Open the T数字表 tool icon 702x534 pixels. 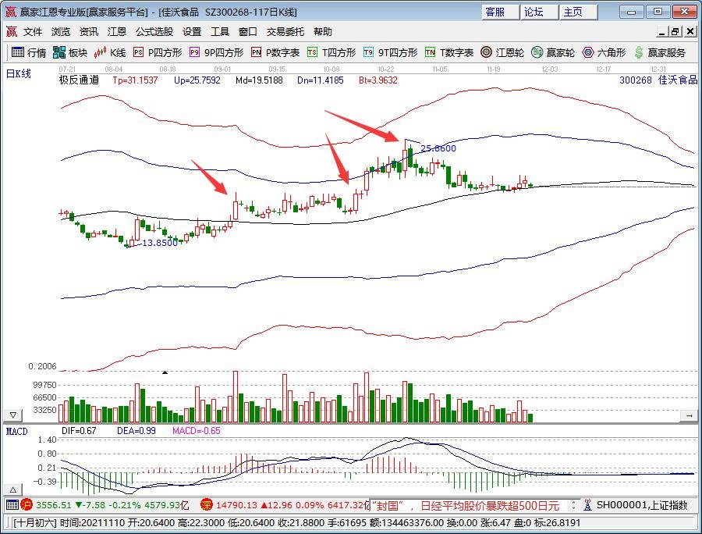430,52
